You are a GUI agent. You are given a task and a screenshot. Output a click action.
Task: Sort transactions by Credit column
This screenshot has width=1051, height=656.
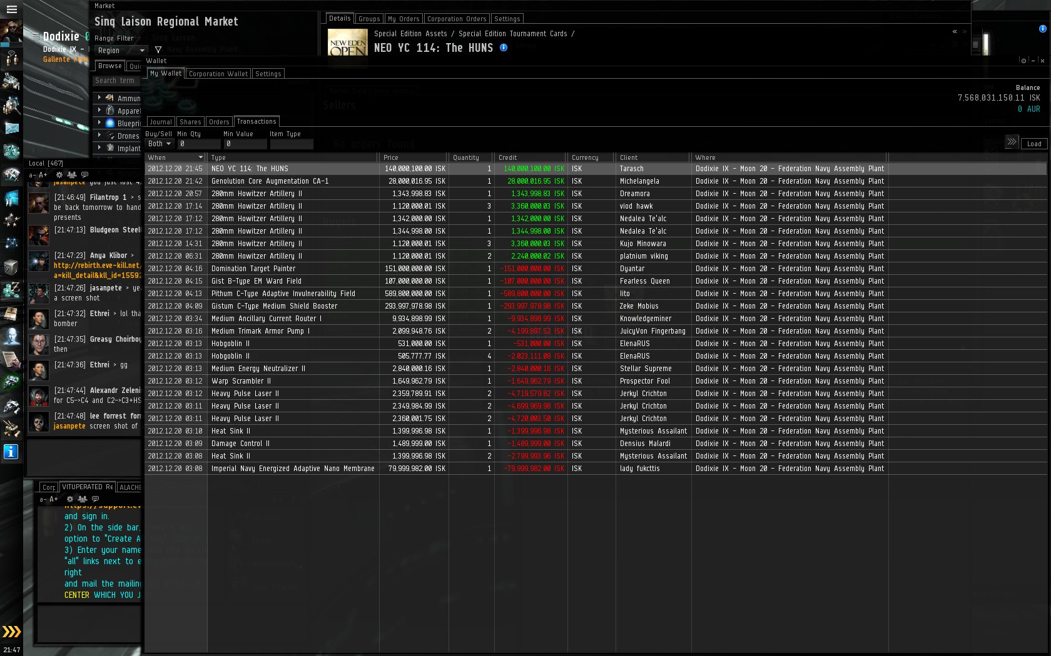coord(531,157)
